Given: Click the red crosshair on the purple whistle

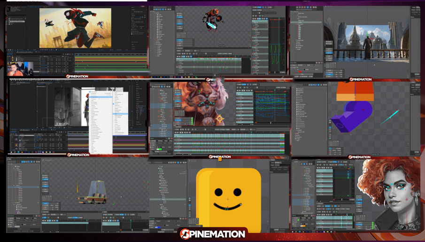Looking at the screenshot, I should [x=363, y=109].
